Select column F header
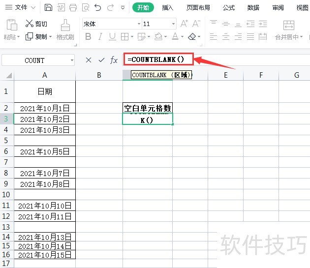The height and width of the screenshot is (268, 310). point(261,75)
